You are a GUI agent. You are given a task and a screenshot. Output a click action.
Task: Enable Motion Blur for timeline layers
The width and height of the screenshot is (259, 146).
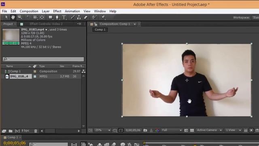click(114, 144)
